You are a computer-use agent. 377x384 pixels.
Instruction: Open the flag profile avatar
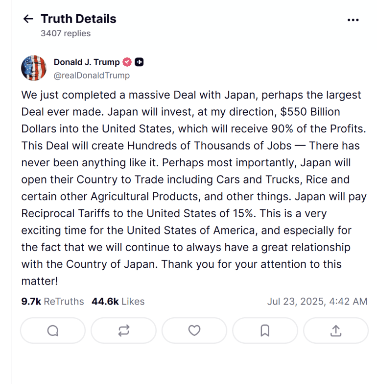pyautogui.click(x=33, y=68)
